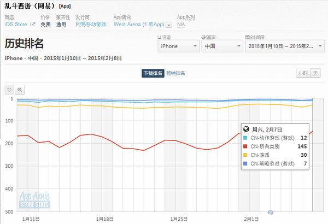The height and width of the screenshot is (224, 328).
Task: Switch to the 畅销排名 tab
Action: click(x=175, y=73)
